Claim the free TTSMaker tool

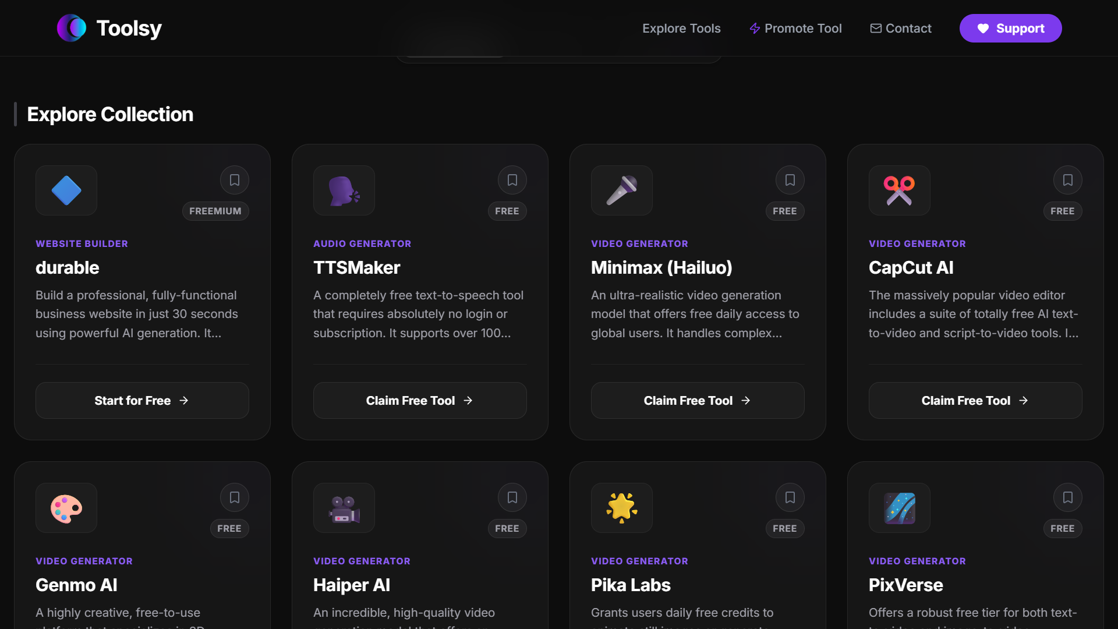(420, 400)
